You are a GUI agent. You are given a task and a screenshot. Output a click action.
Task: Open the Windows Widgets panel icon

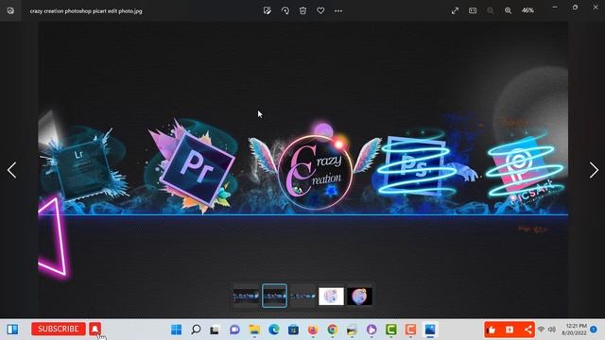(12, 330)
